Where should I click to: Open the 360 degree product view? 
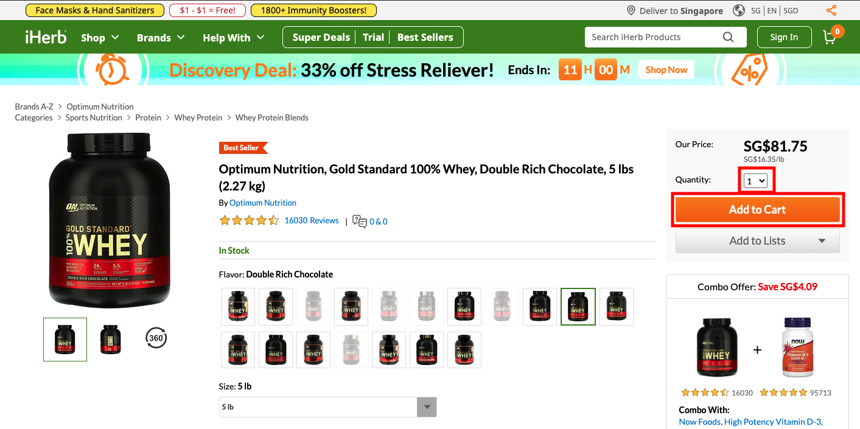(x=156, y=338)
